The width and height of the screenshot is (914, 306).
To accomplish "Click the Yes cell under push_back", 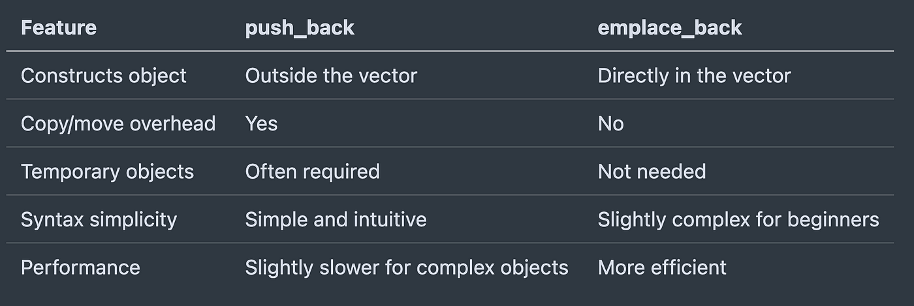I will [x=261, y=123].
